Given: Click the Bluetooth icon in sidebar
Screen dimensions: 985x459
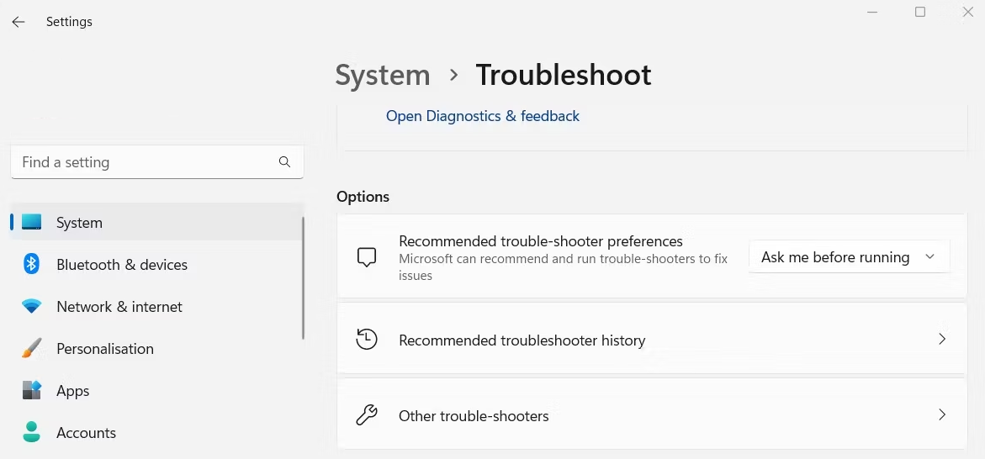Looking at the screenshot, I should pos(32,265).
